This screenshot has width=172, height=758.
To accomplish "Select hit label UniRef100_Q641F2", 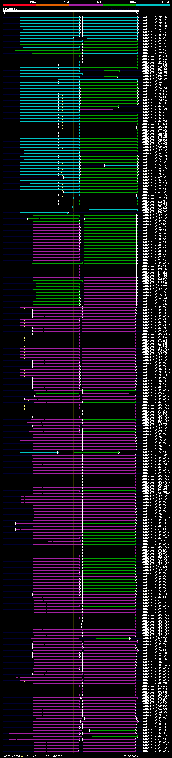I will click(154, 411).
